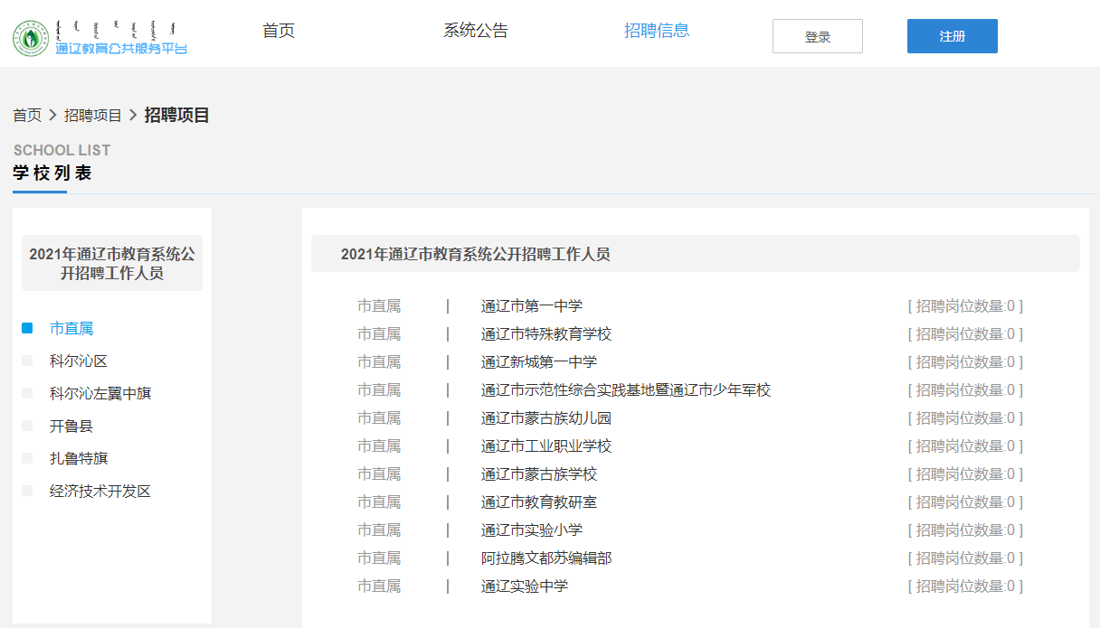Select 开鲁县 in the sidebar list
1100x628 pixels.
pos(71,426)
